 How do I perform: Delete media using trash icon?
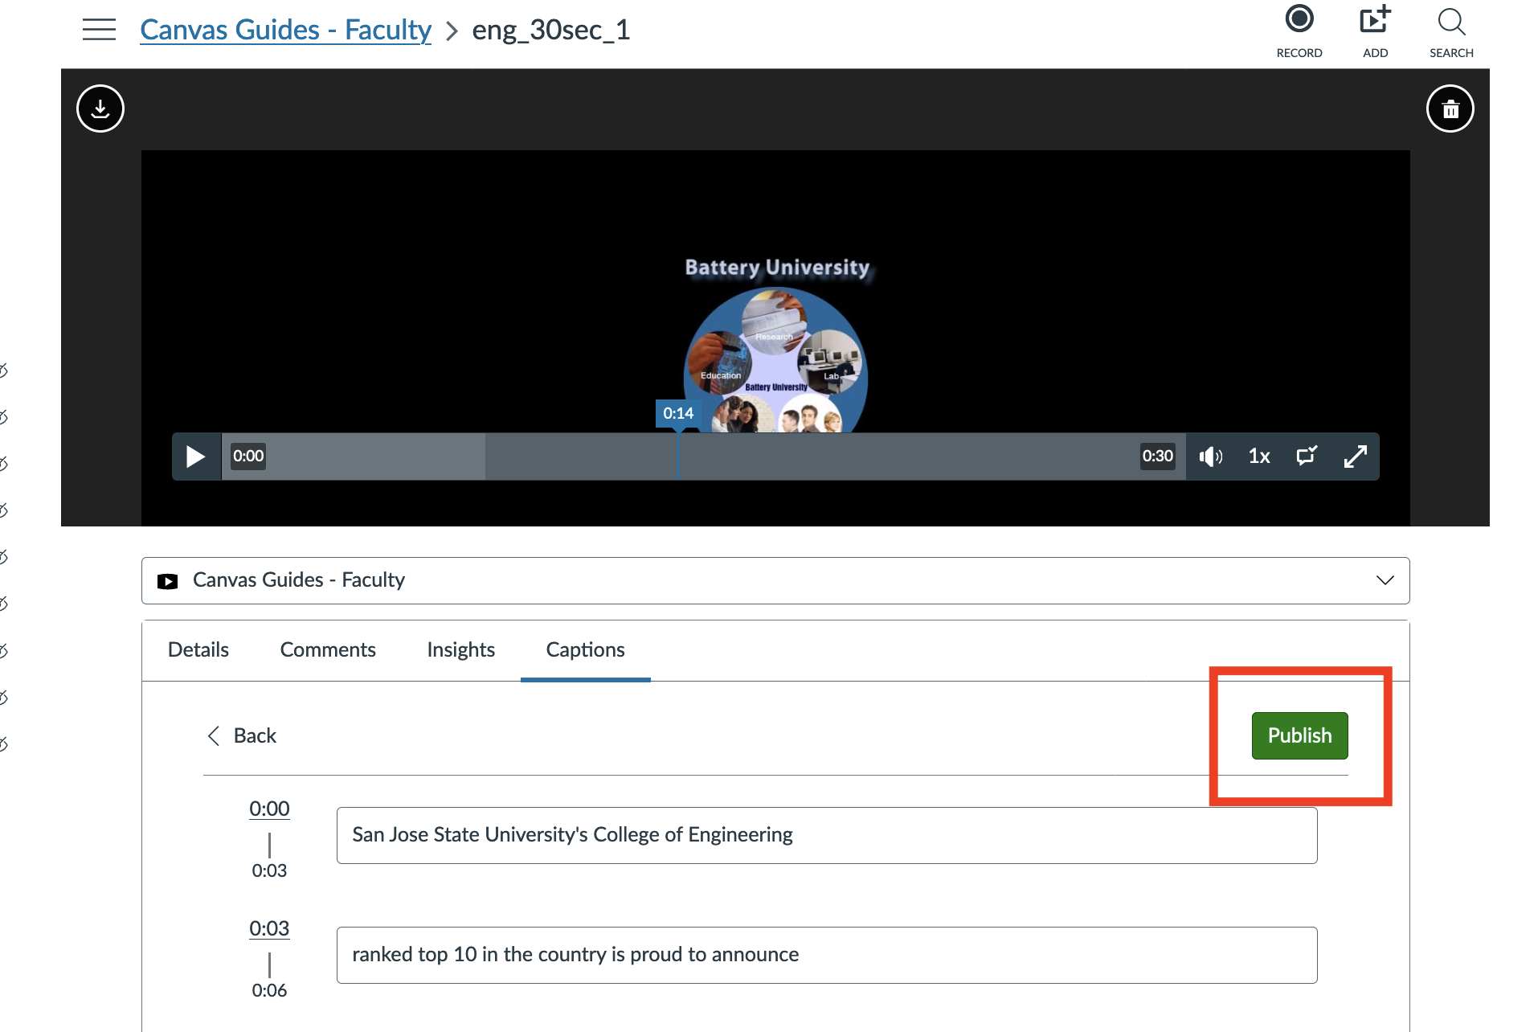[1450, 109]
